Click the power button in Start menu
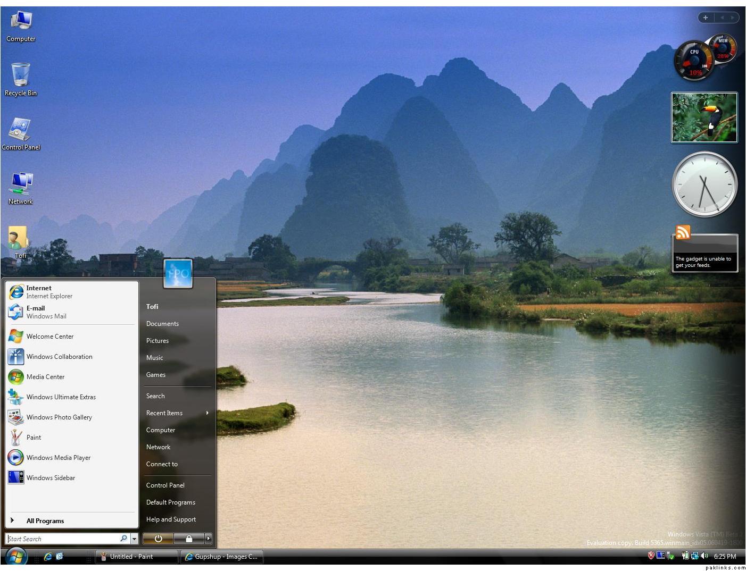 158,539
